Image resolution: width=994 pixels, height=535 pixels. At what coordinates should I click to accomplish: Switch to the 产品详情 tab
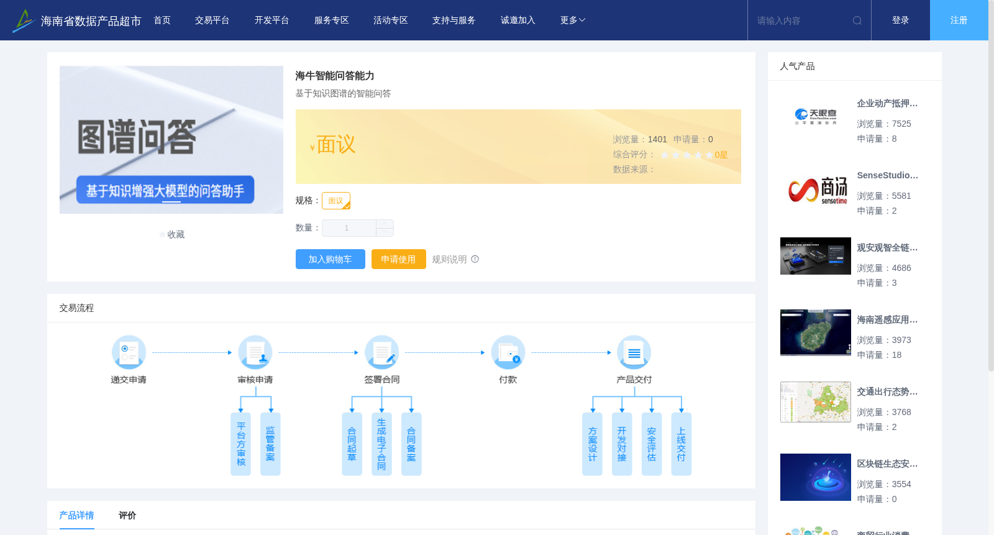click(76, 515)
